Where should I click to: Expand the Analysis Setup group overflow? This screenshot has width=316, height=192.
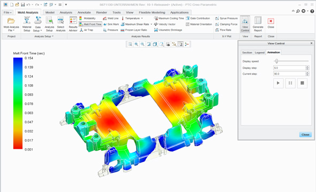pos(44,36)
